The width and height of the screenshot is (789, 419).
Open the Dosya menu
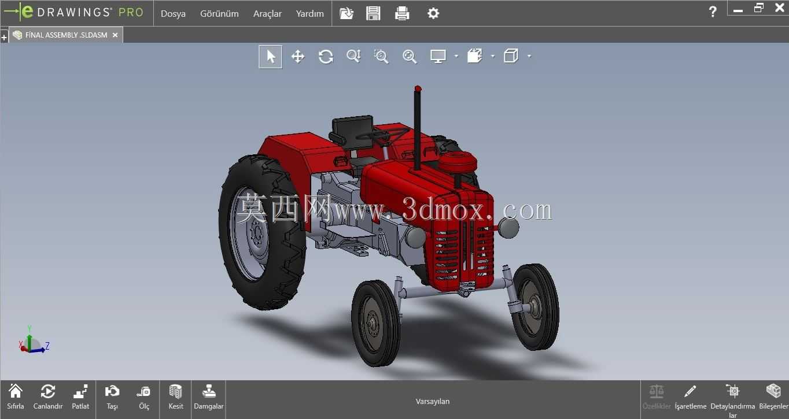click(x=173, y=13)
